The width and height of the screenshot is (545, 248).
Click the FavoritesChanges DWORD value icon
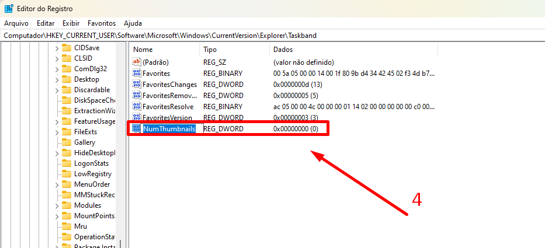pos(137,85)
